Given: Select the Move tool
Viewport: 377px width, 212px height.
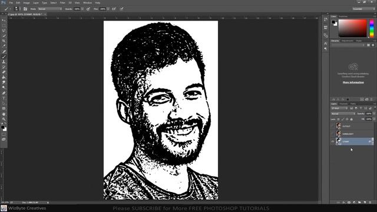Looking at the screenshot, I should 4,21.
